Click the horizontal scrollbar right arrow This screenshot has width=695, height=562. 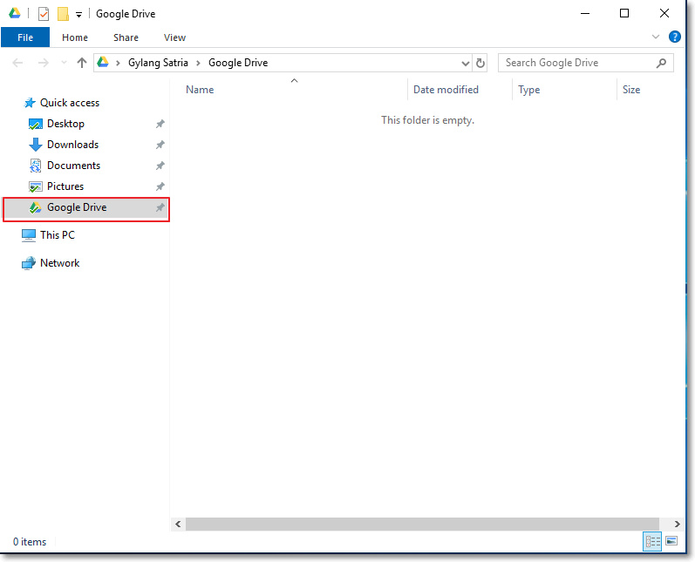pos(677,524)
